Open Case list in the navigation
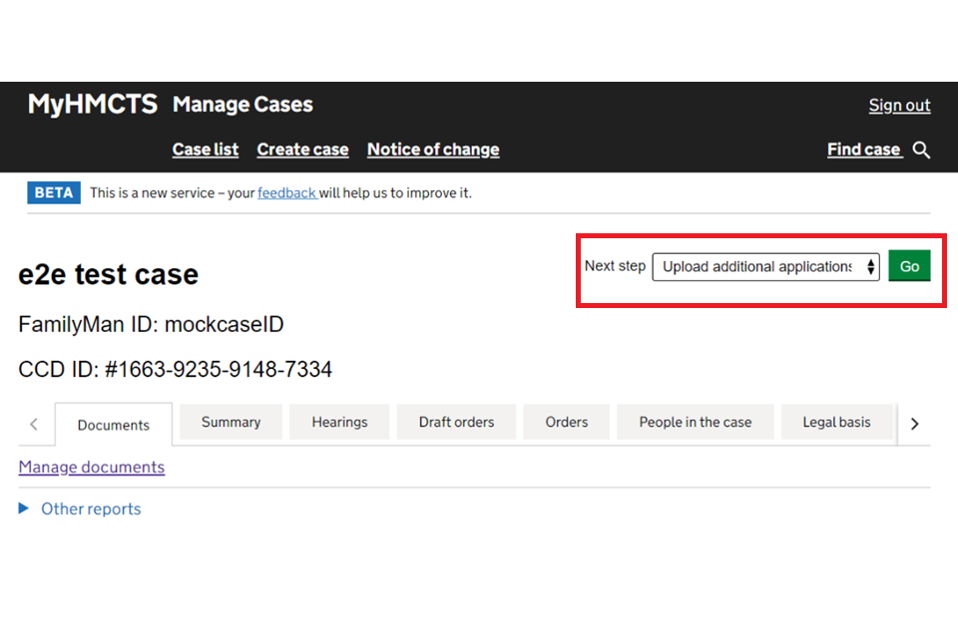This screenshot has width=958, height=638. pos(205,150)
